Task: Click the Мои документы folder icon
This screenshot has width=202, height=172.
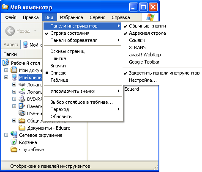Action: coord(14,70)
